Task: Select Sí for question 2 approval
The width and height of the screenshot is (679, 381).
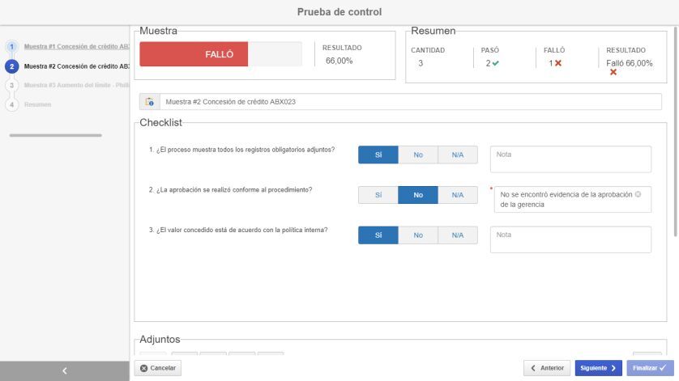Action: coord(378,195)
